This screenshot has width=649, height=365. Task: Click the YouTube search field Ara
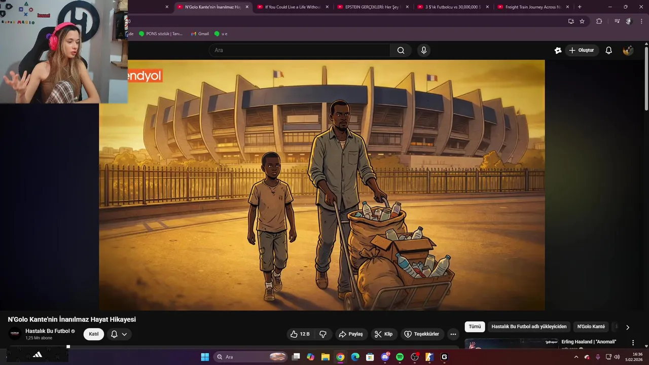click(299, 50)
